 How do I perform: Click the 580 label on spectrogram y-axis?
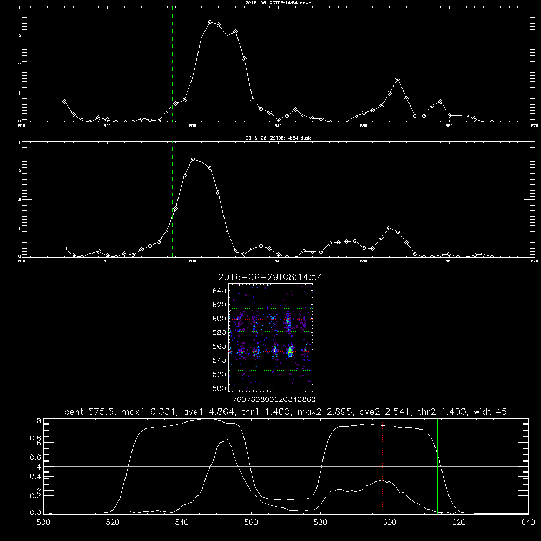pos(220,333)
